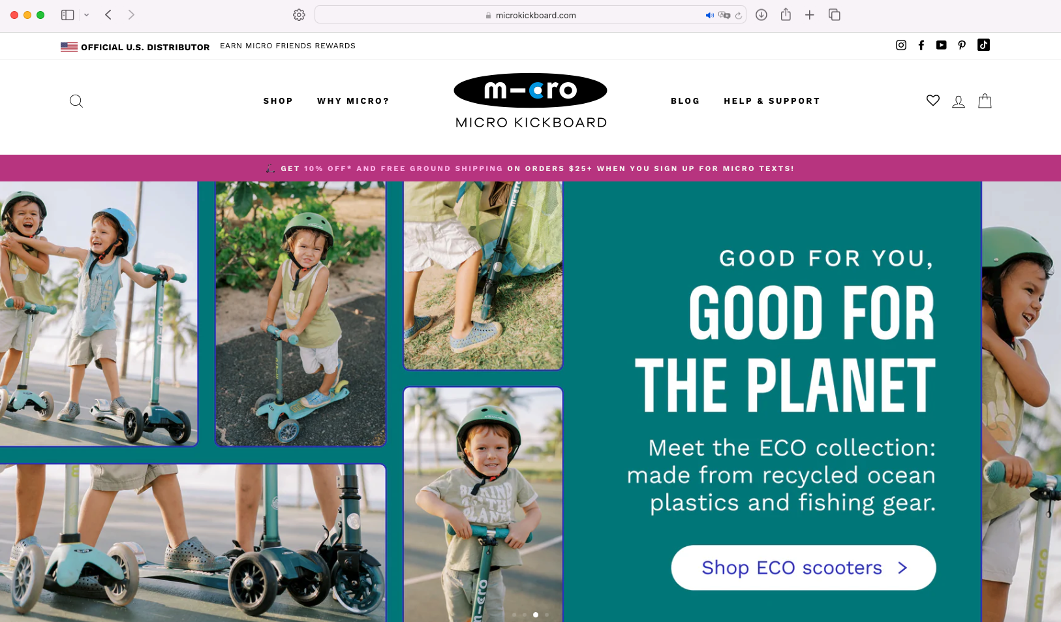The height and width of the screenshot is (622, 1061).
Task: Open the Facebook social icon
Action: [x=921, y=45]
